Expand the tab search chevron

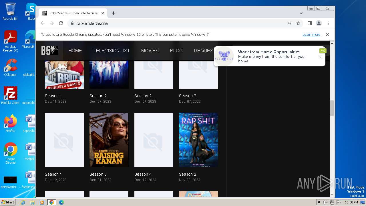point(301,13)
